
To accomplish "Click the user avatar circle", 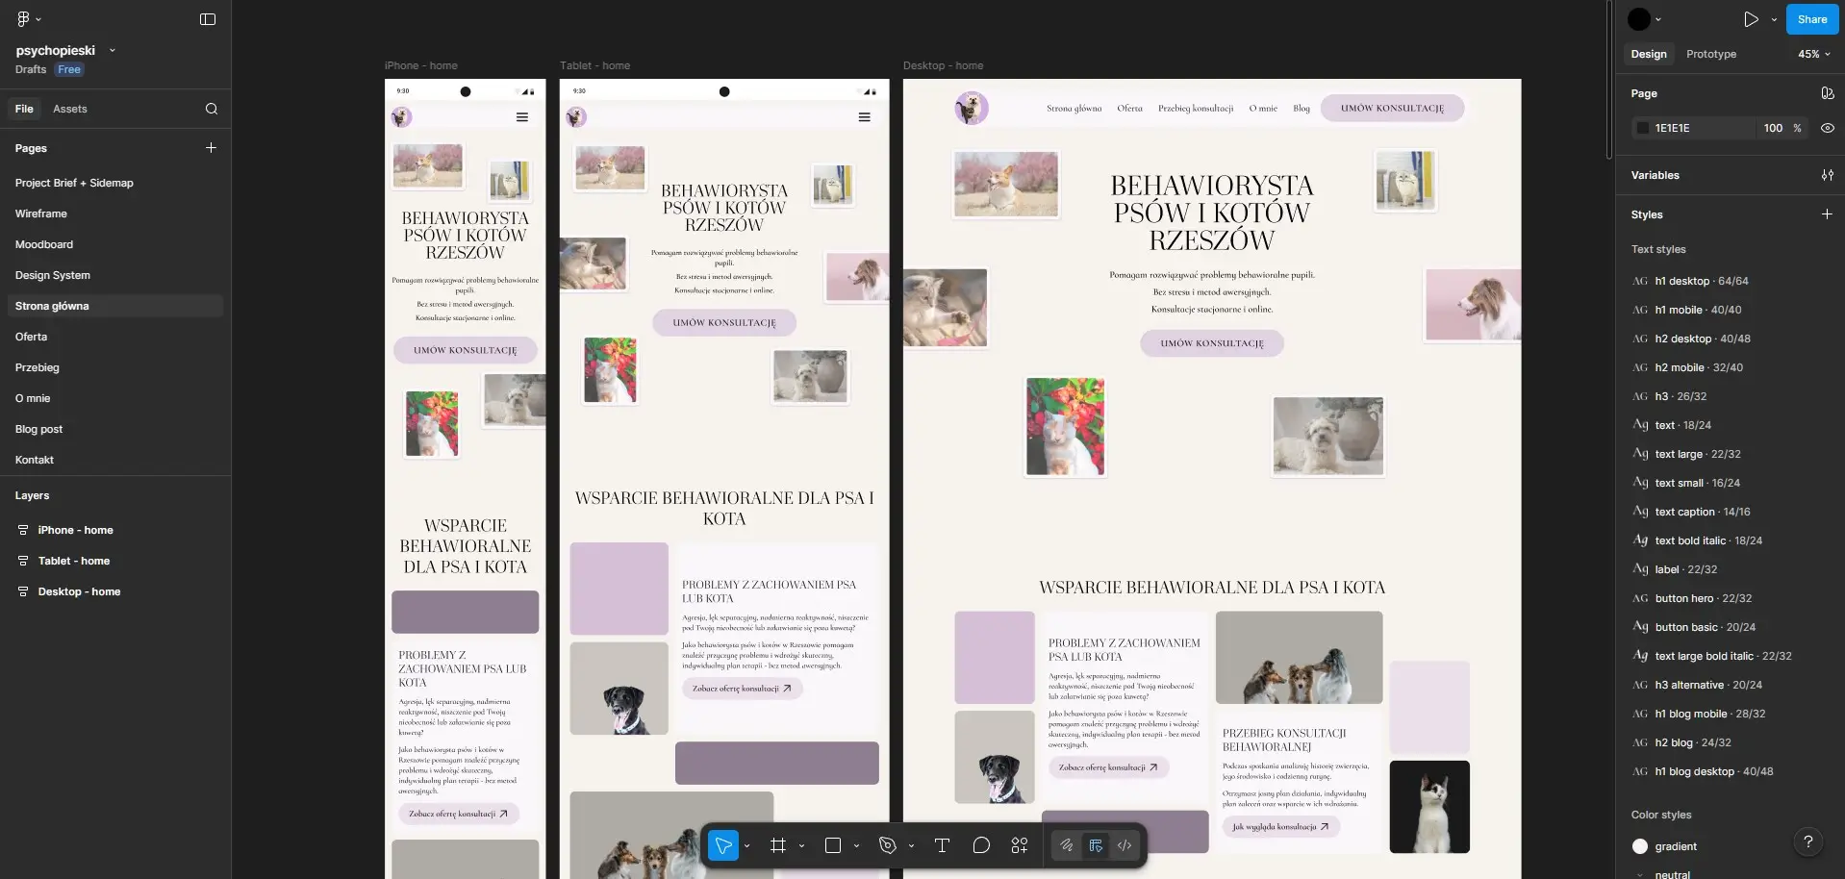I will tap(1639, 19).
